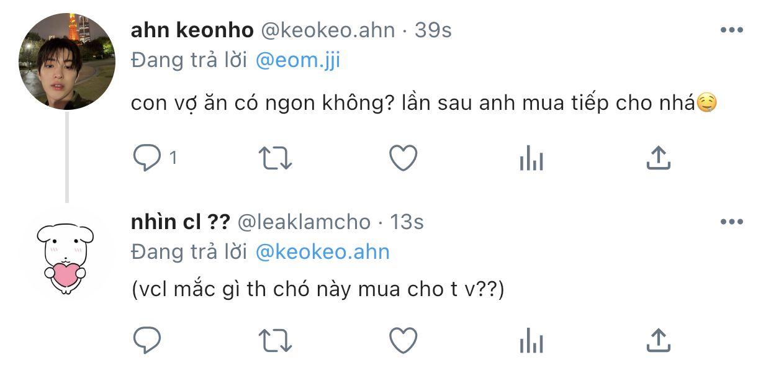Like the reply from leaklamcho
The width and height of the screenshot is (771, 370).
click(403, 340)
